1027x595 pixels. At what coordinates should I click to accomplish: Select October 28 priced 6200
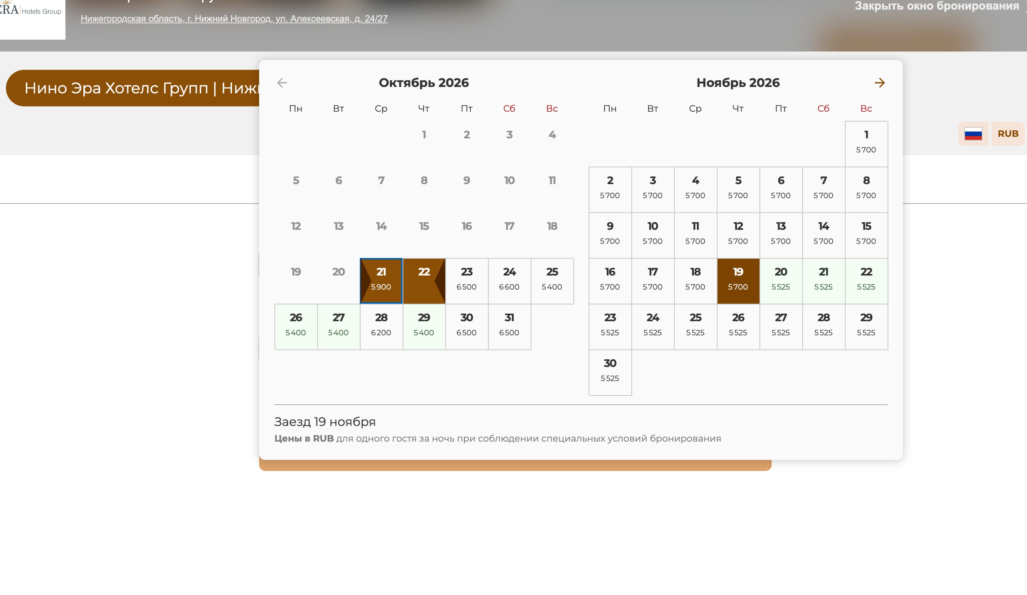[x=381, y=326]
